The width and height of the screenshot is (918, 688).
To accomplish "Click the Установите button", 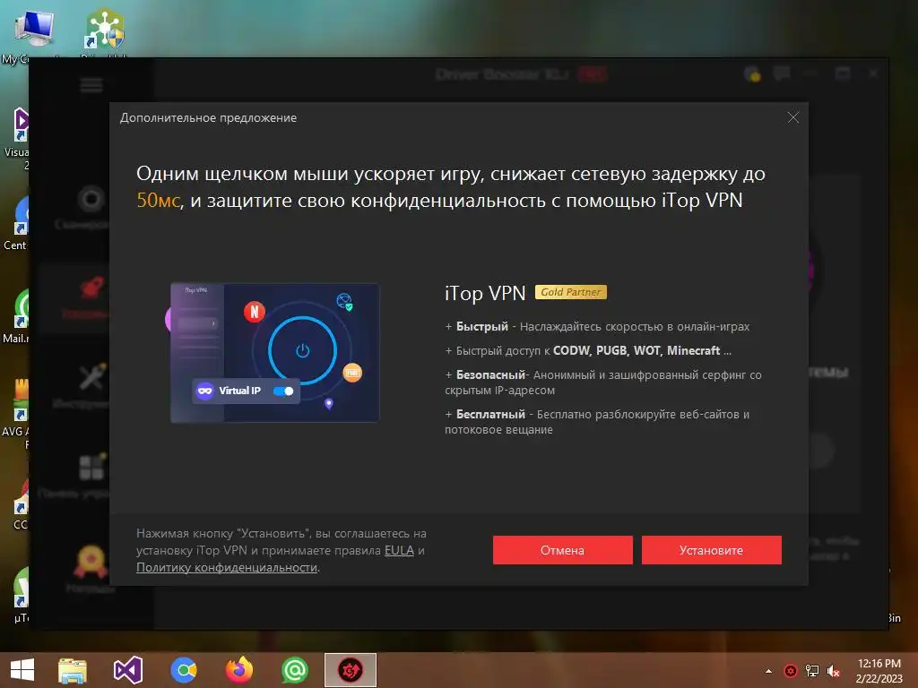I will 711,550.
